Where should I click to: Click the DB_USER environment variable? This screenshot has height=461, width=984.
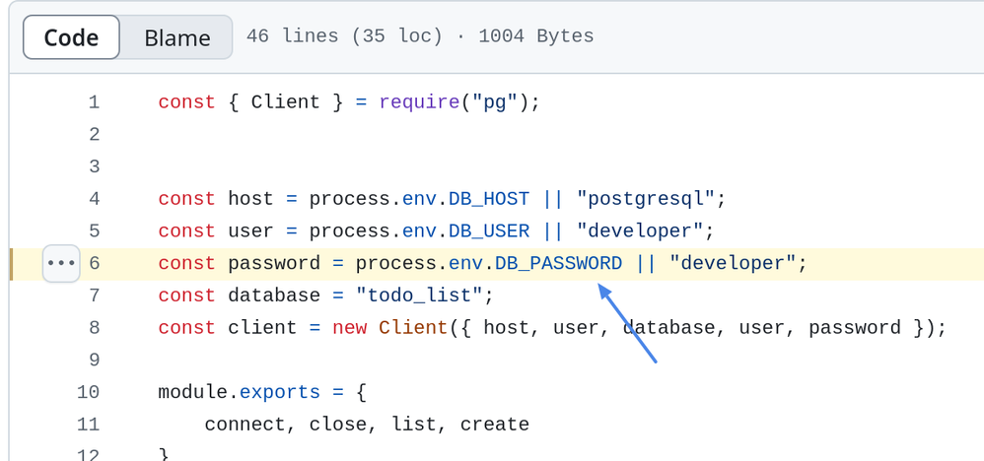pos(489,231)
